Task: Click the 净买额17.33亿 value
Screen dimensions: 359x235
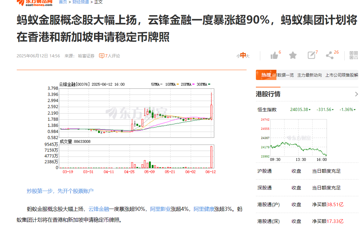Action: [x=328, y=221]
